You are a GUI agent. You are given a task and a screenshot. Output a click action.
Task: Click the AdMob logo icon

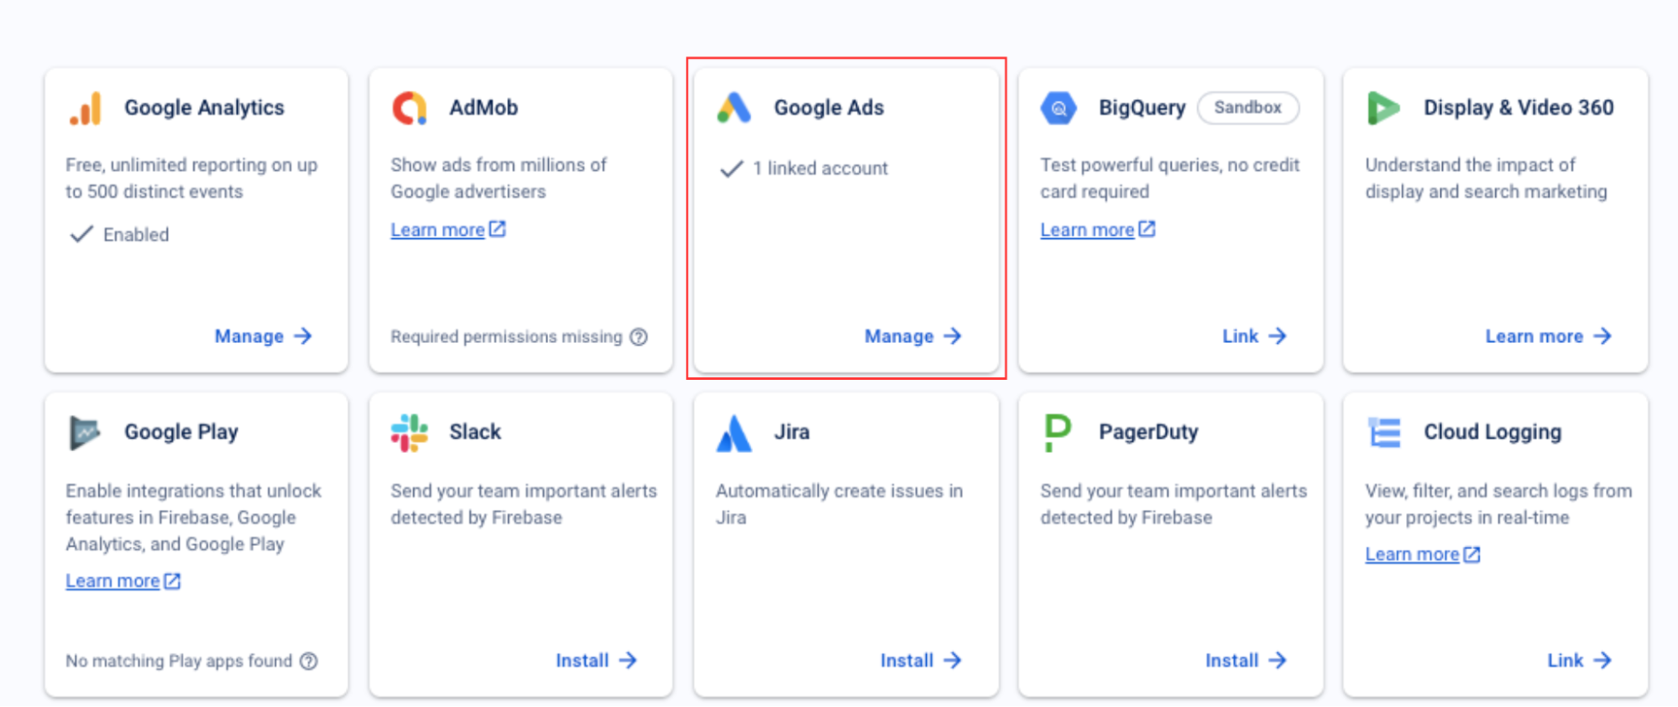(410, 108)
